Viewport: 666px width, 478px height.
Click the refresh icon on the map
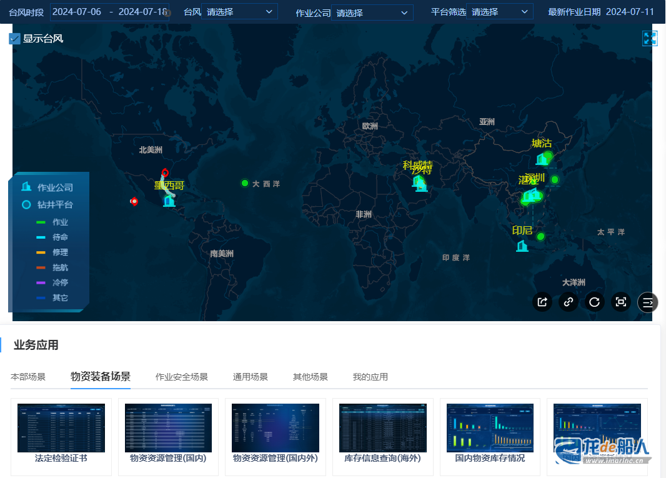(595, 302)
